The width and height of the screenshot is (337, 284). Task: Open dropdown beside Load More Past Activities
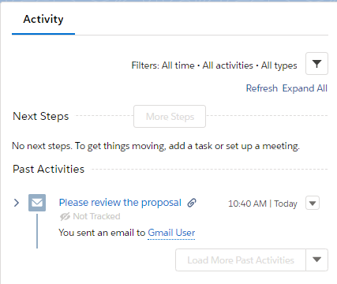(x=317, y=260)
